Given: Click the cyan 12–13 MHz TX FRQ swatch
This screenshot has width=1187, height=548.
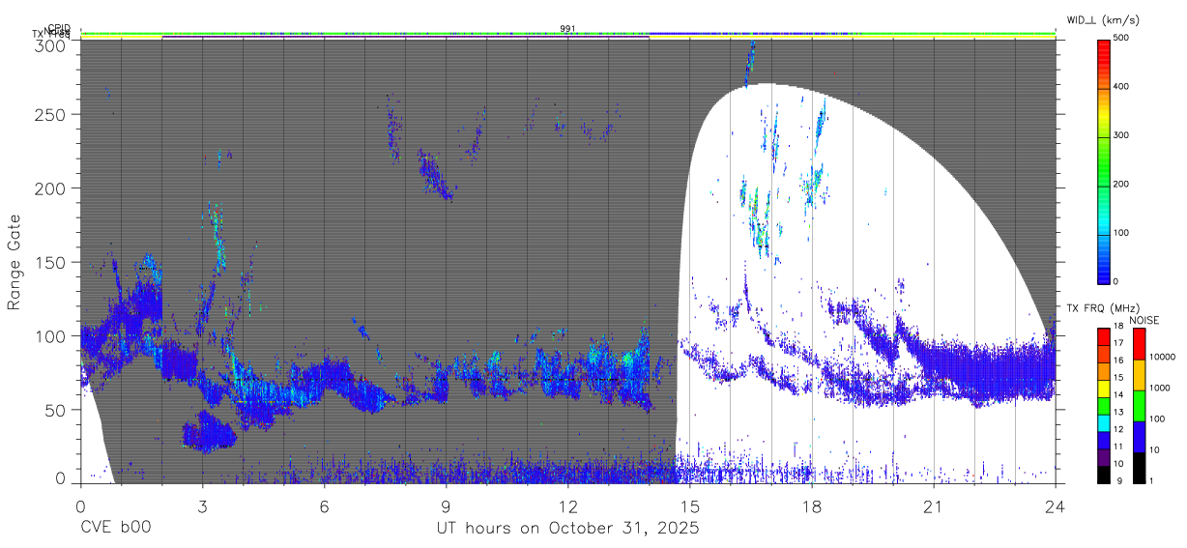Looking at the screenshot, I should [1102, 421].
